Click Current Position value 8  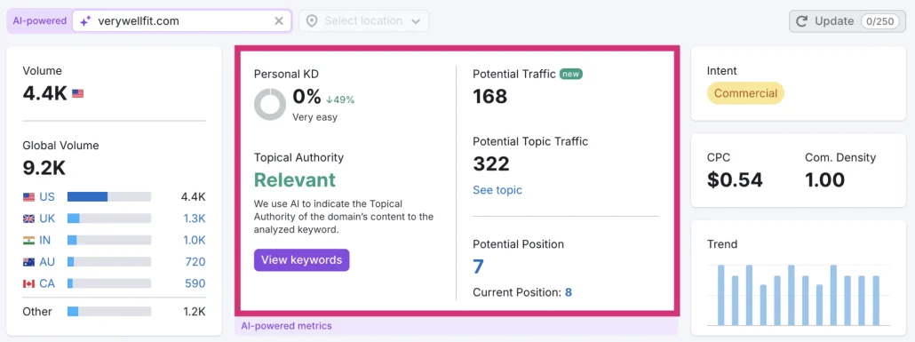(x=569, y=292)
